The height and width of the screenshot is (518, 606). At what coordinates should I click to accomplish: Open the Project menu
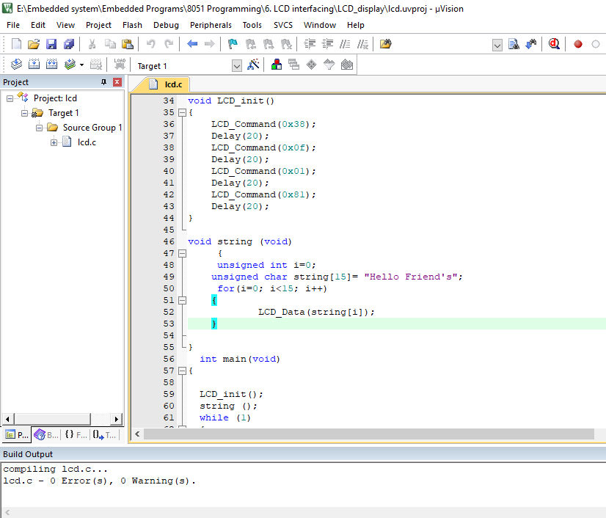click(98, 25)
